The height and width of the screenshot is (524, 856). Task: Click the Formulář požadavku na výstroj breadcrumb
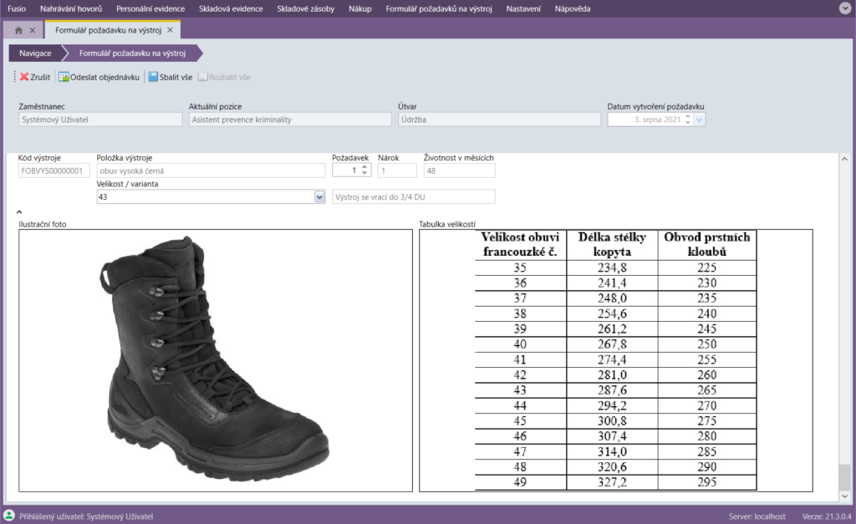(x=132, y=53)
